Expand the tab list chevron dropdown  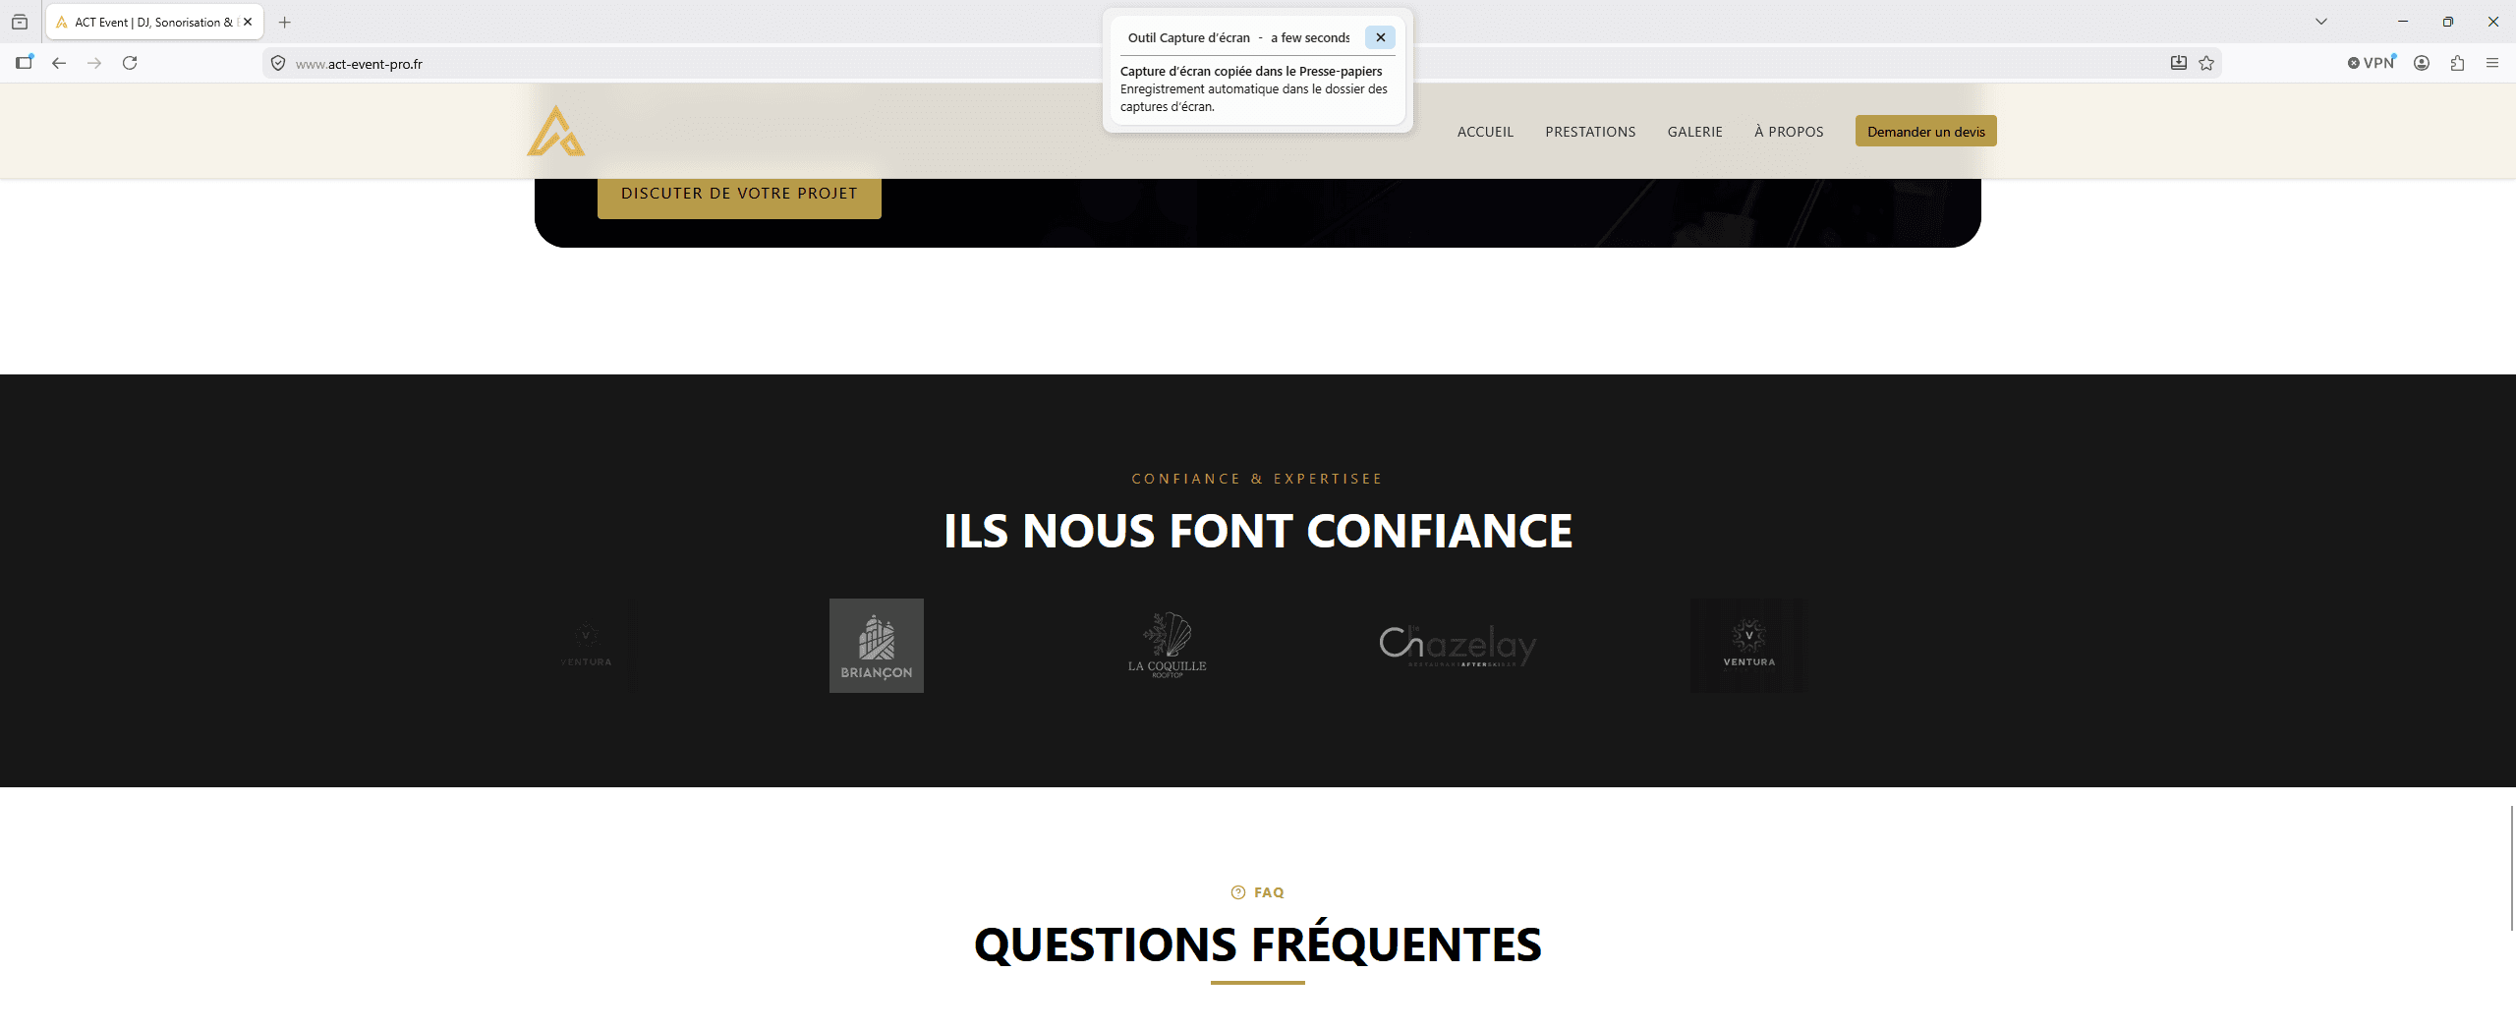(2321, 22)
